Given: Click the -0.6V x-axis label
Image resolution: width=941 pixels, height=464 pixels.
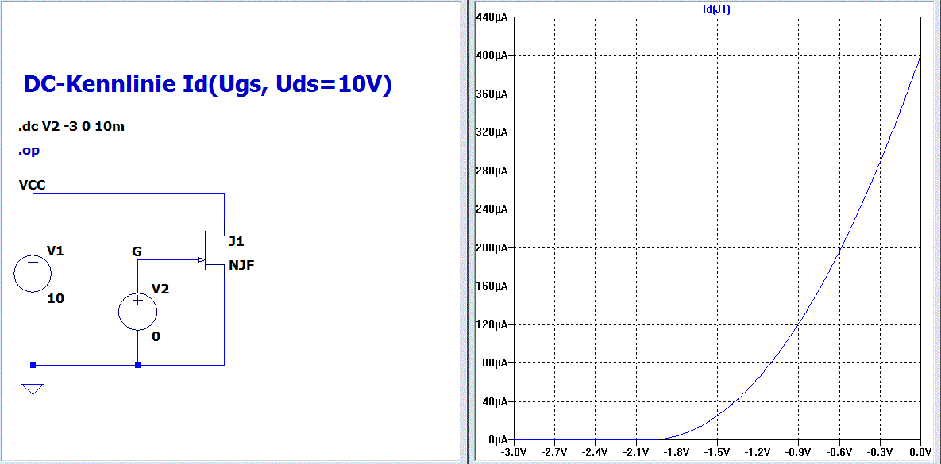Looking at the screenshot, I should coord(839,451).
